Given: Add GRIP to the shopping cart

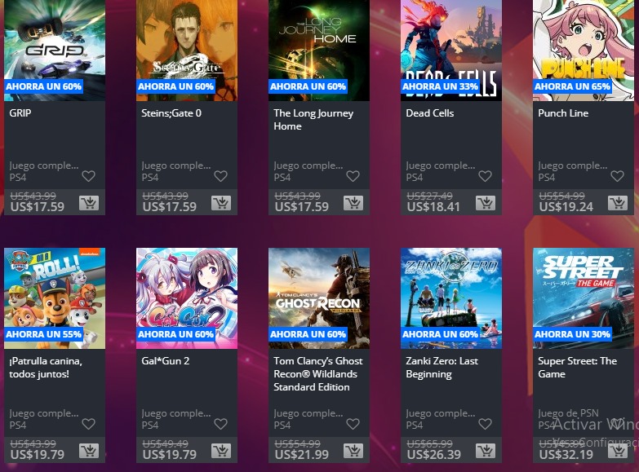Looking at the screenshot, I should 88,203.
